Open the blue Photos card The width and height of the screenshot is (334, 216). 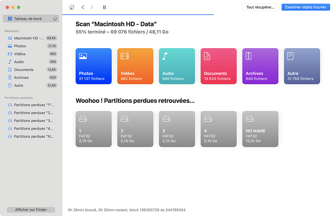click(x=94, y=66)
